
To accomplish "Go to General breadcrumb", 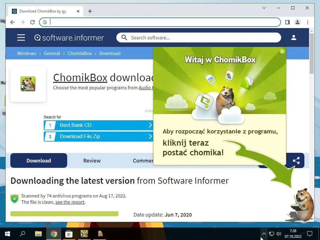I will 52,53.
